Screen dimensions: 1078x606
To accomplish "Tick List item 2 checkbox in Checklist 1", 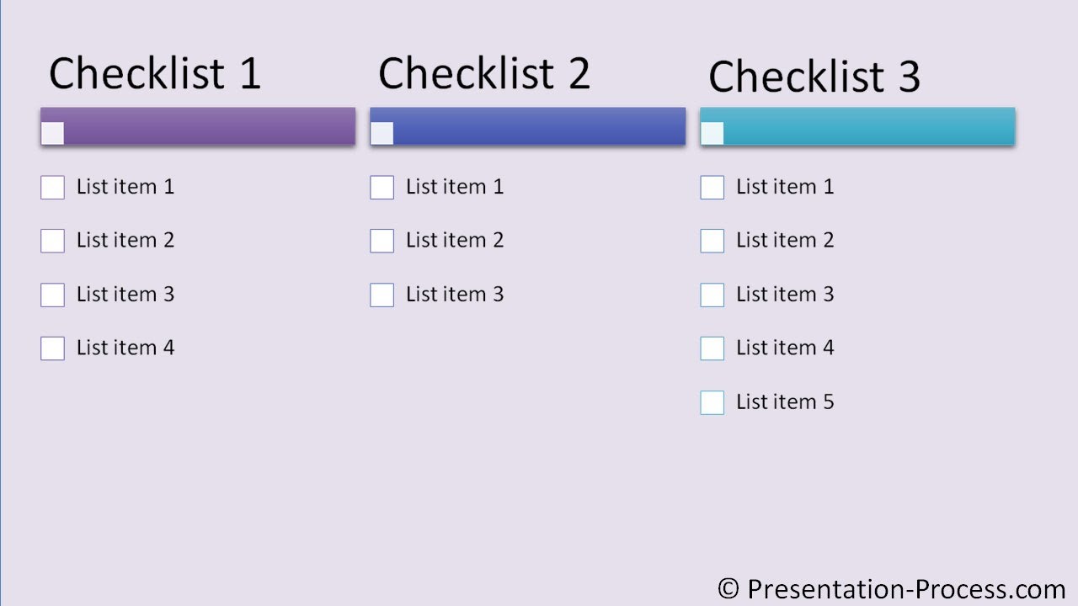I will point(52,242).
